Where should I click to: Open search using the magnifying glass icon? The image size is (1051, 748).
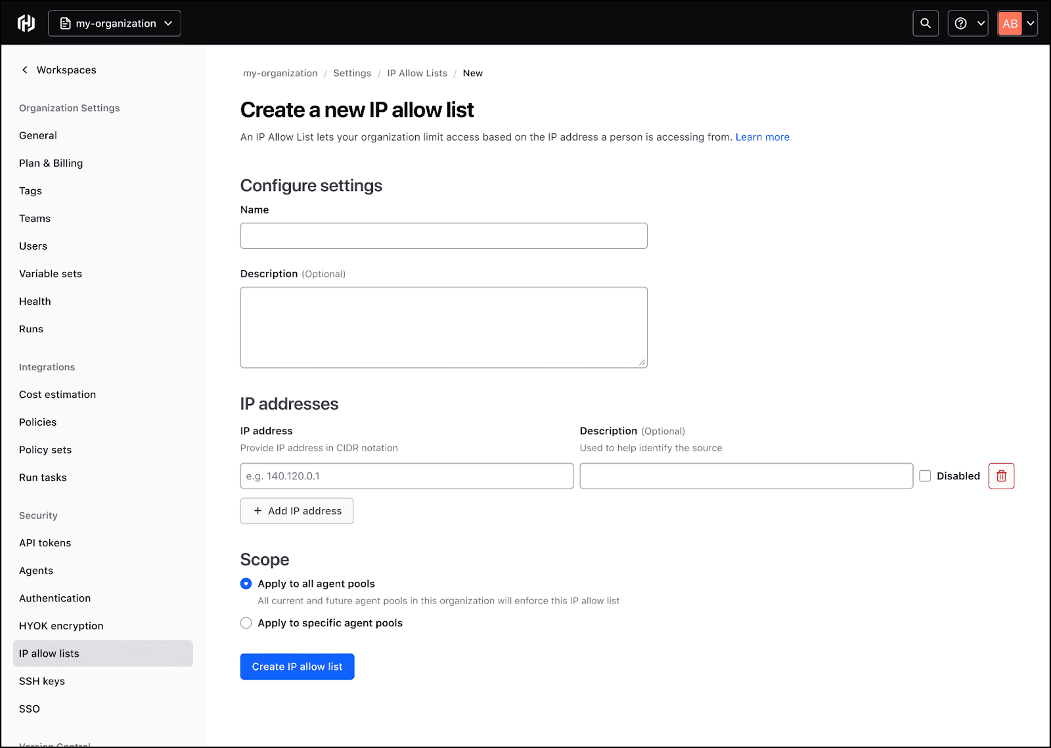tap(926, 23)
